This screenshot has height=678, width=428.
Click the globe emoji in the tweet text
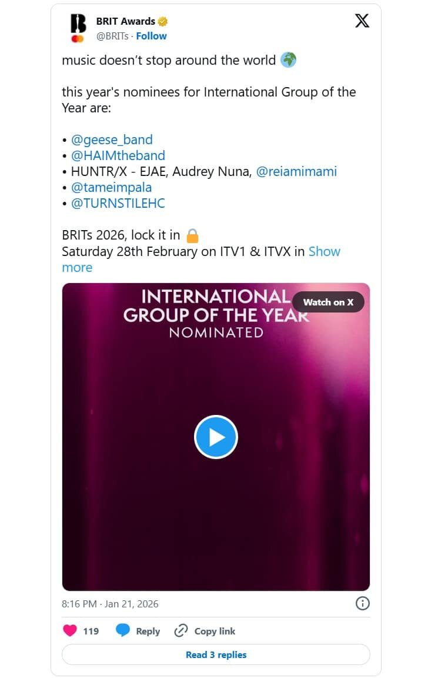coord(288,59)
